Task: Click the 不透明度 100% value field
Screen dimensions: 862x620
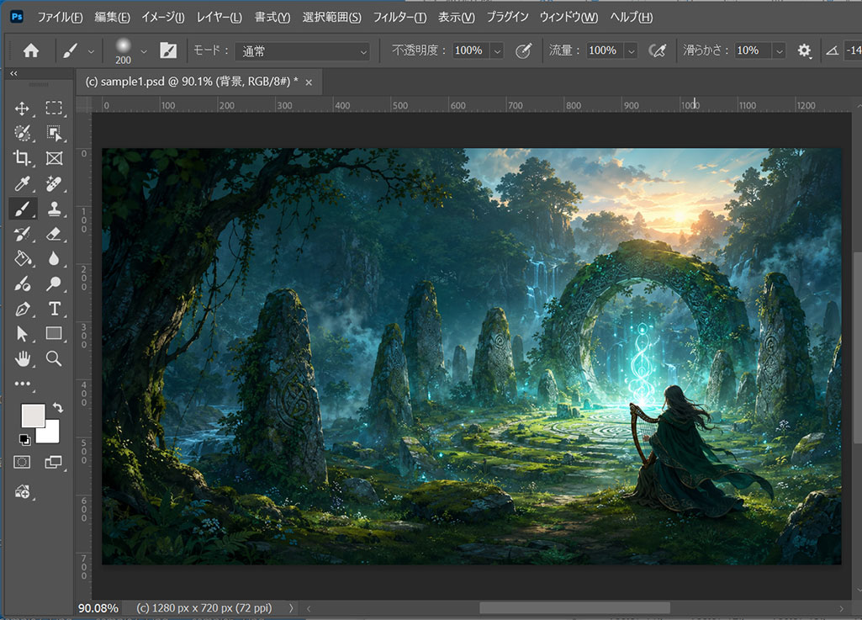Action: (x=471, y=50)
